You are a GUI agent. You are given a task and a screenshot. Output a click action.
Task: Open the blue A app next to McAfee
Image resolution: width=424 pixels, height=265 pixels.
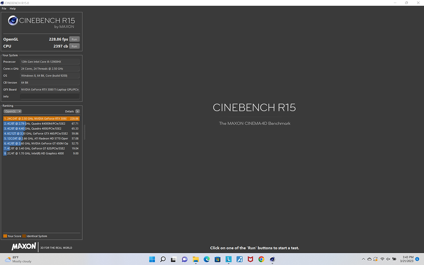point(239,259)
